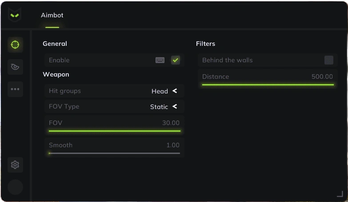Click the FOV value 30.00
The width and height of the screenshot is (348, 202).
pyautogui.click(x=171, y=123)
